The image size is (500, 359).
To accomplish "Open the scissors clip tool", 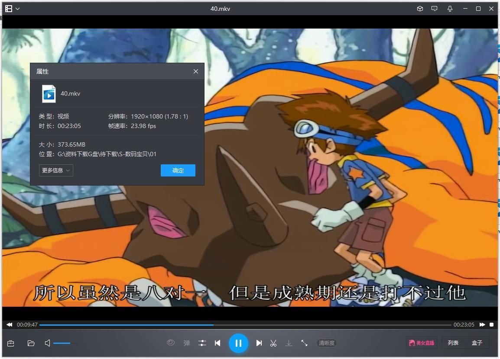I will click(273, 343).
